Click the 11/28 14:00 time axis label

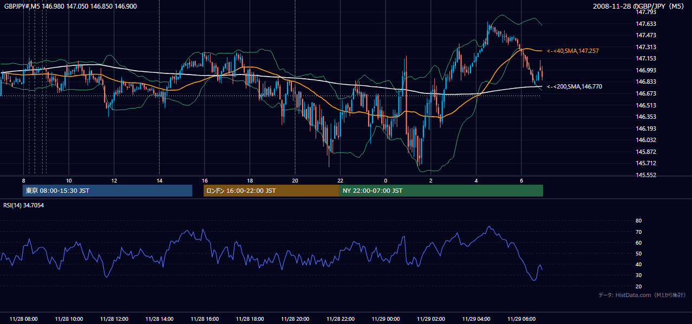159,319
